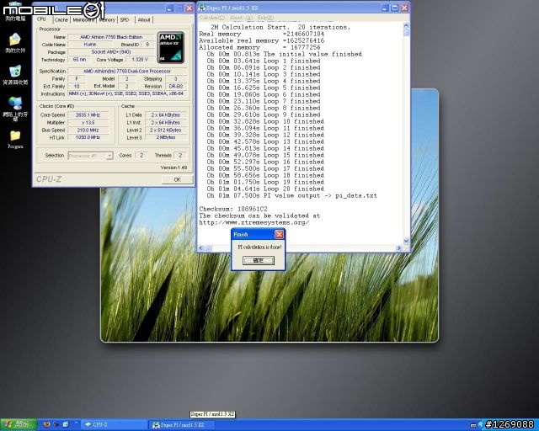Viewport: 539px width, 431px height.
Task: Click the Specification text field
Action: click(127, 72)
